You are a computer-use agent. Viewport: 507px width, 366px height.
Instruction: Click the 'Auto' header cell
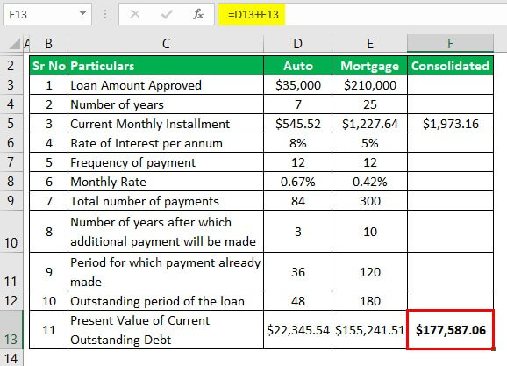(298, 66)
